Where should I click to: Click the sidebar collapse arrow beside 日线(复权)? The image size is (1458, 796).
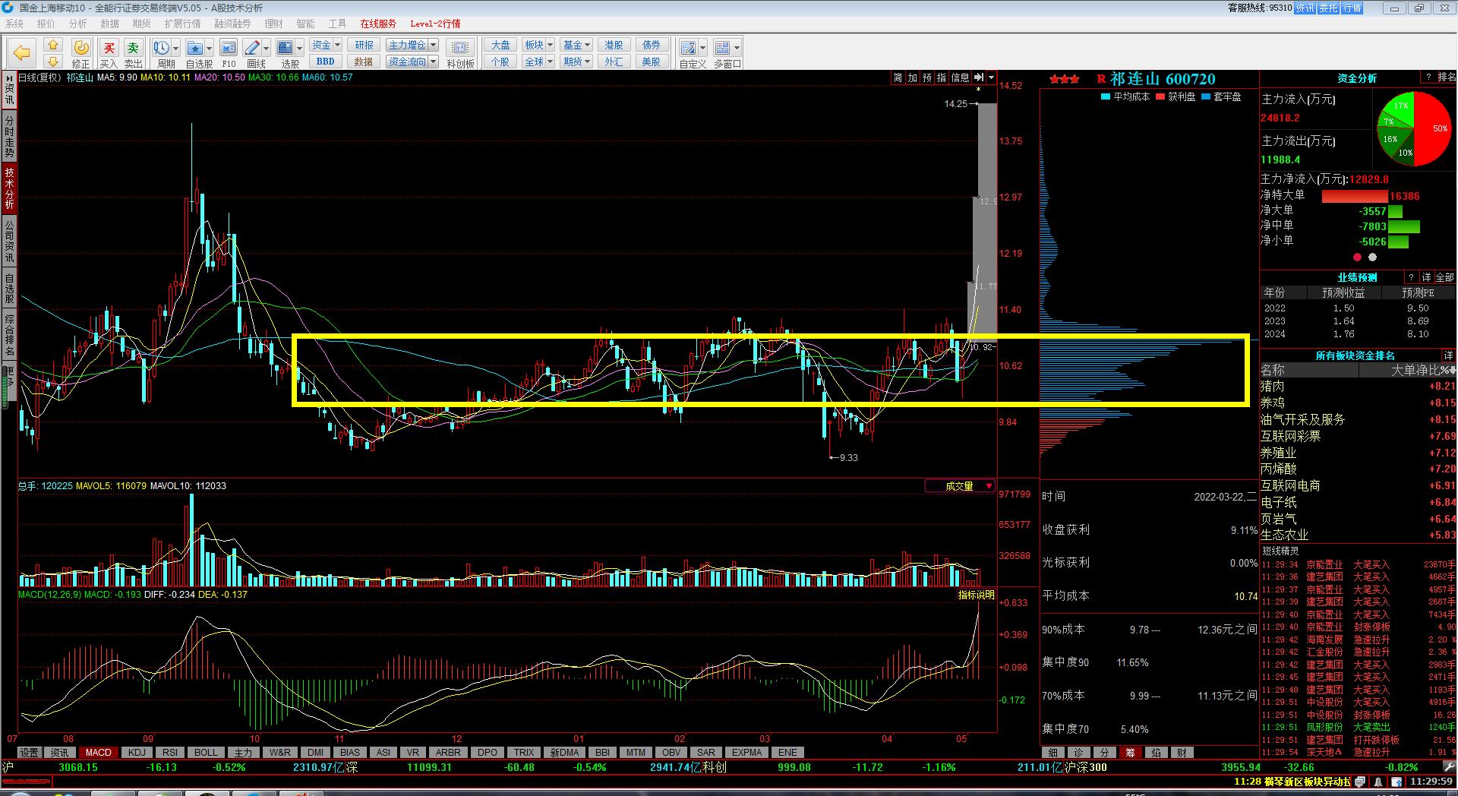click(x=9, y=77)
